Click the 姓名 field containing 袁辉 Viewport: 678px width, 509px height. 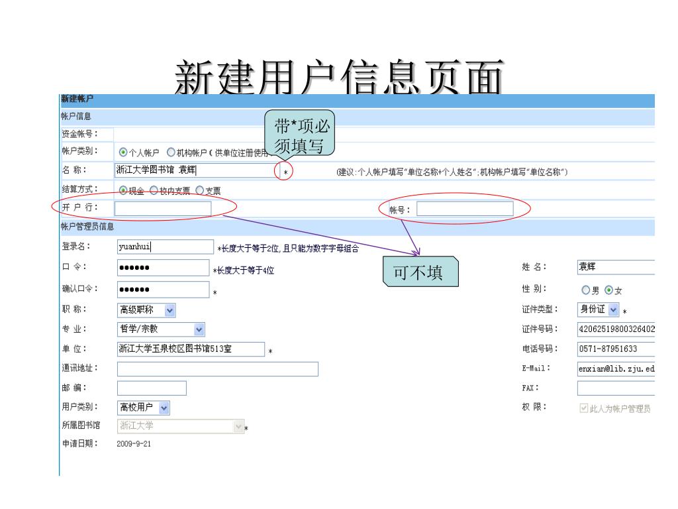point(616,267)
